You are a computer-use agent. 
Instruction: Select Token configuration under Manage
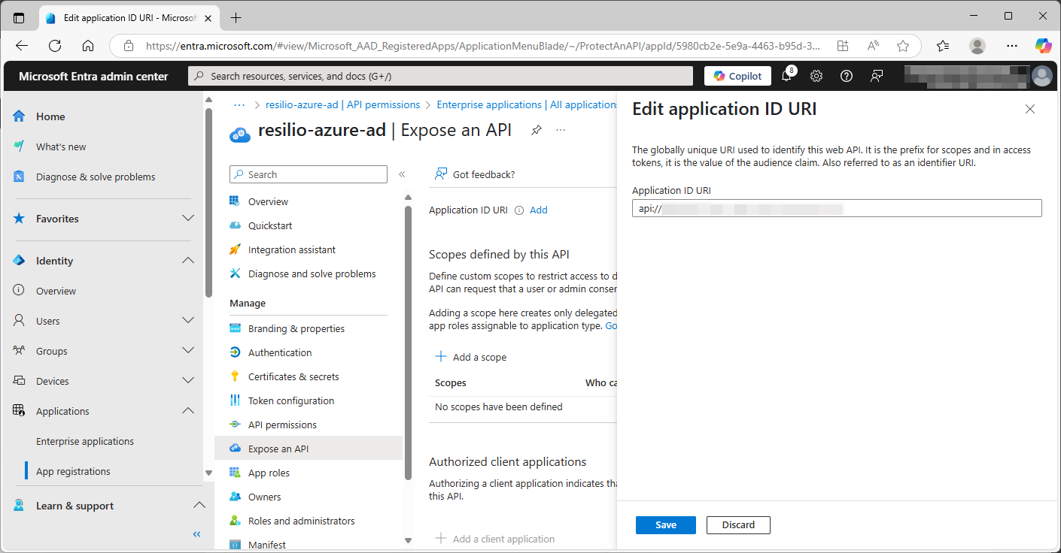pyautogui.click(x=290, y=400)
